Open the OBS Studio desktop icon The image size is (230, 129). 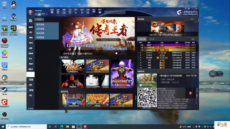pyautogui.click(x=5, y=116)
